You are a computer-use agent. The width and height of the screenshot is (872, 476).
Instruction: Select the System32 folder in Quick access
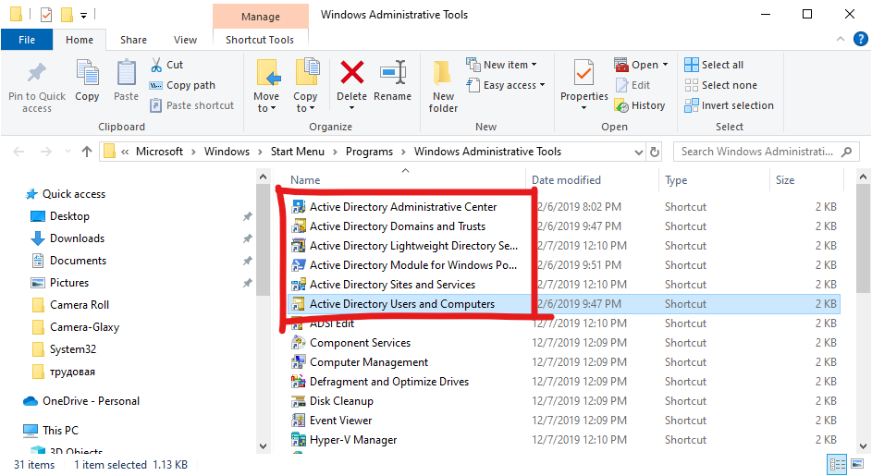73,349
